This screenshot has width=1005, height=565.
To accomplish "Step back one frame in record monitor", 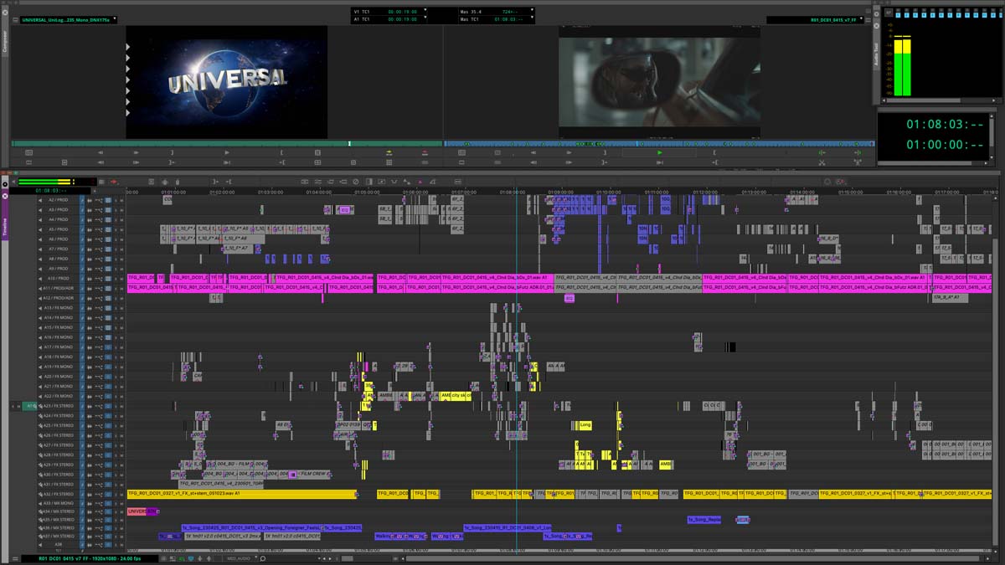I will point(533,152).
